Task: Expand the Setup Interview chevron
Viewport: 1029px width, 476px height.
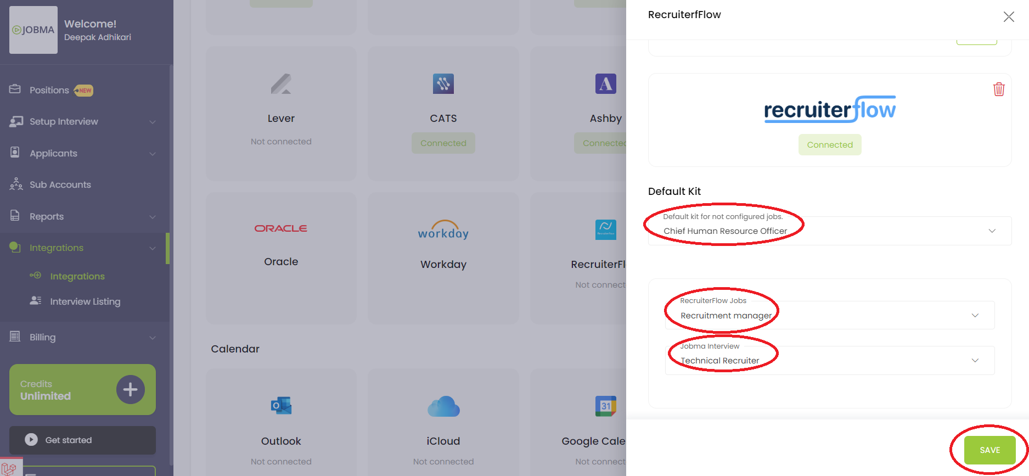Action: click(x=153, y=122)
